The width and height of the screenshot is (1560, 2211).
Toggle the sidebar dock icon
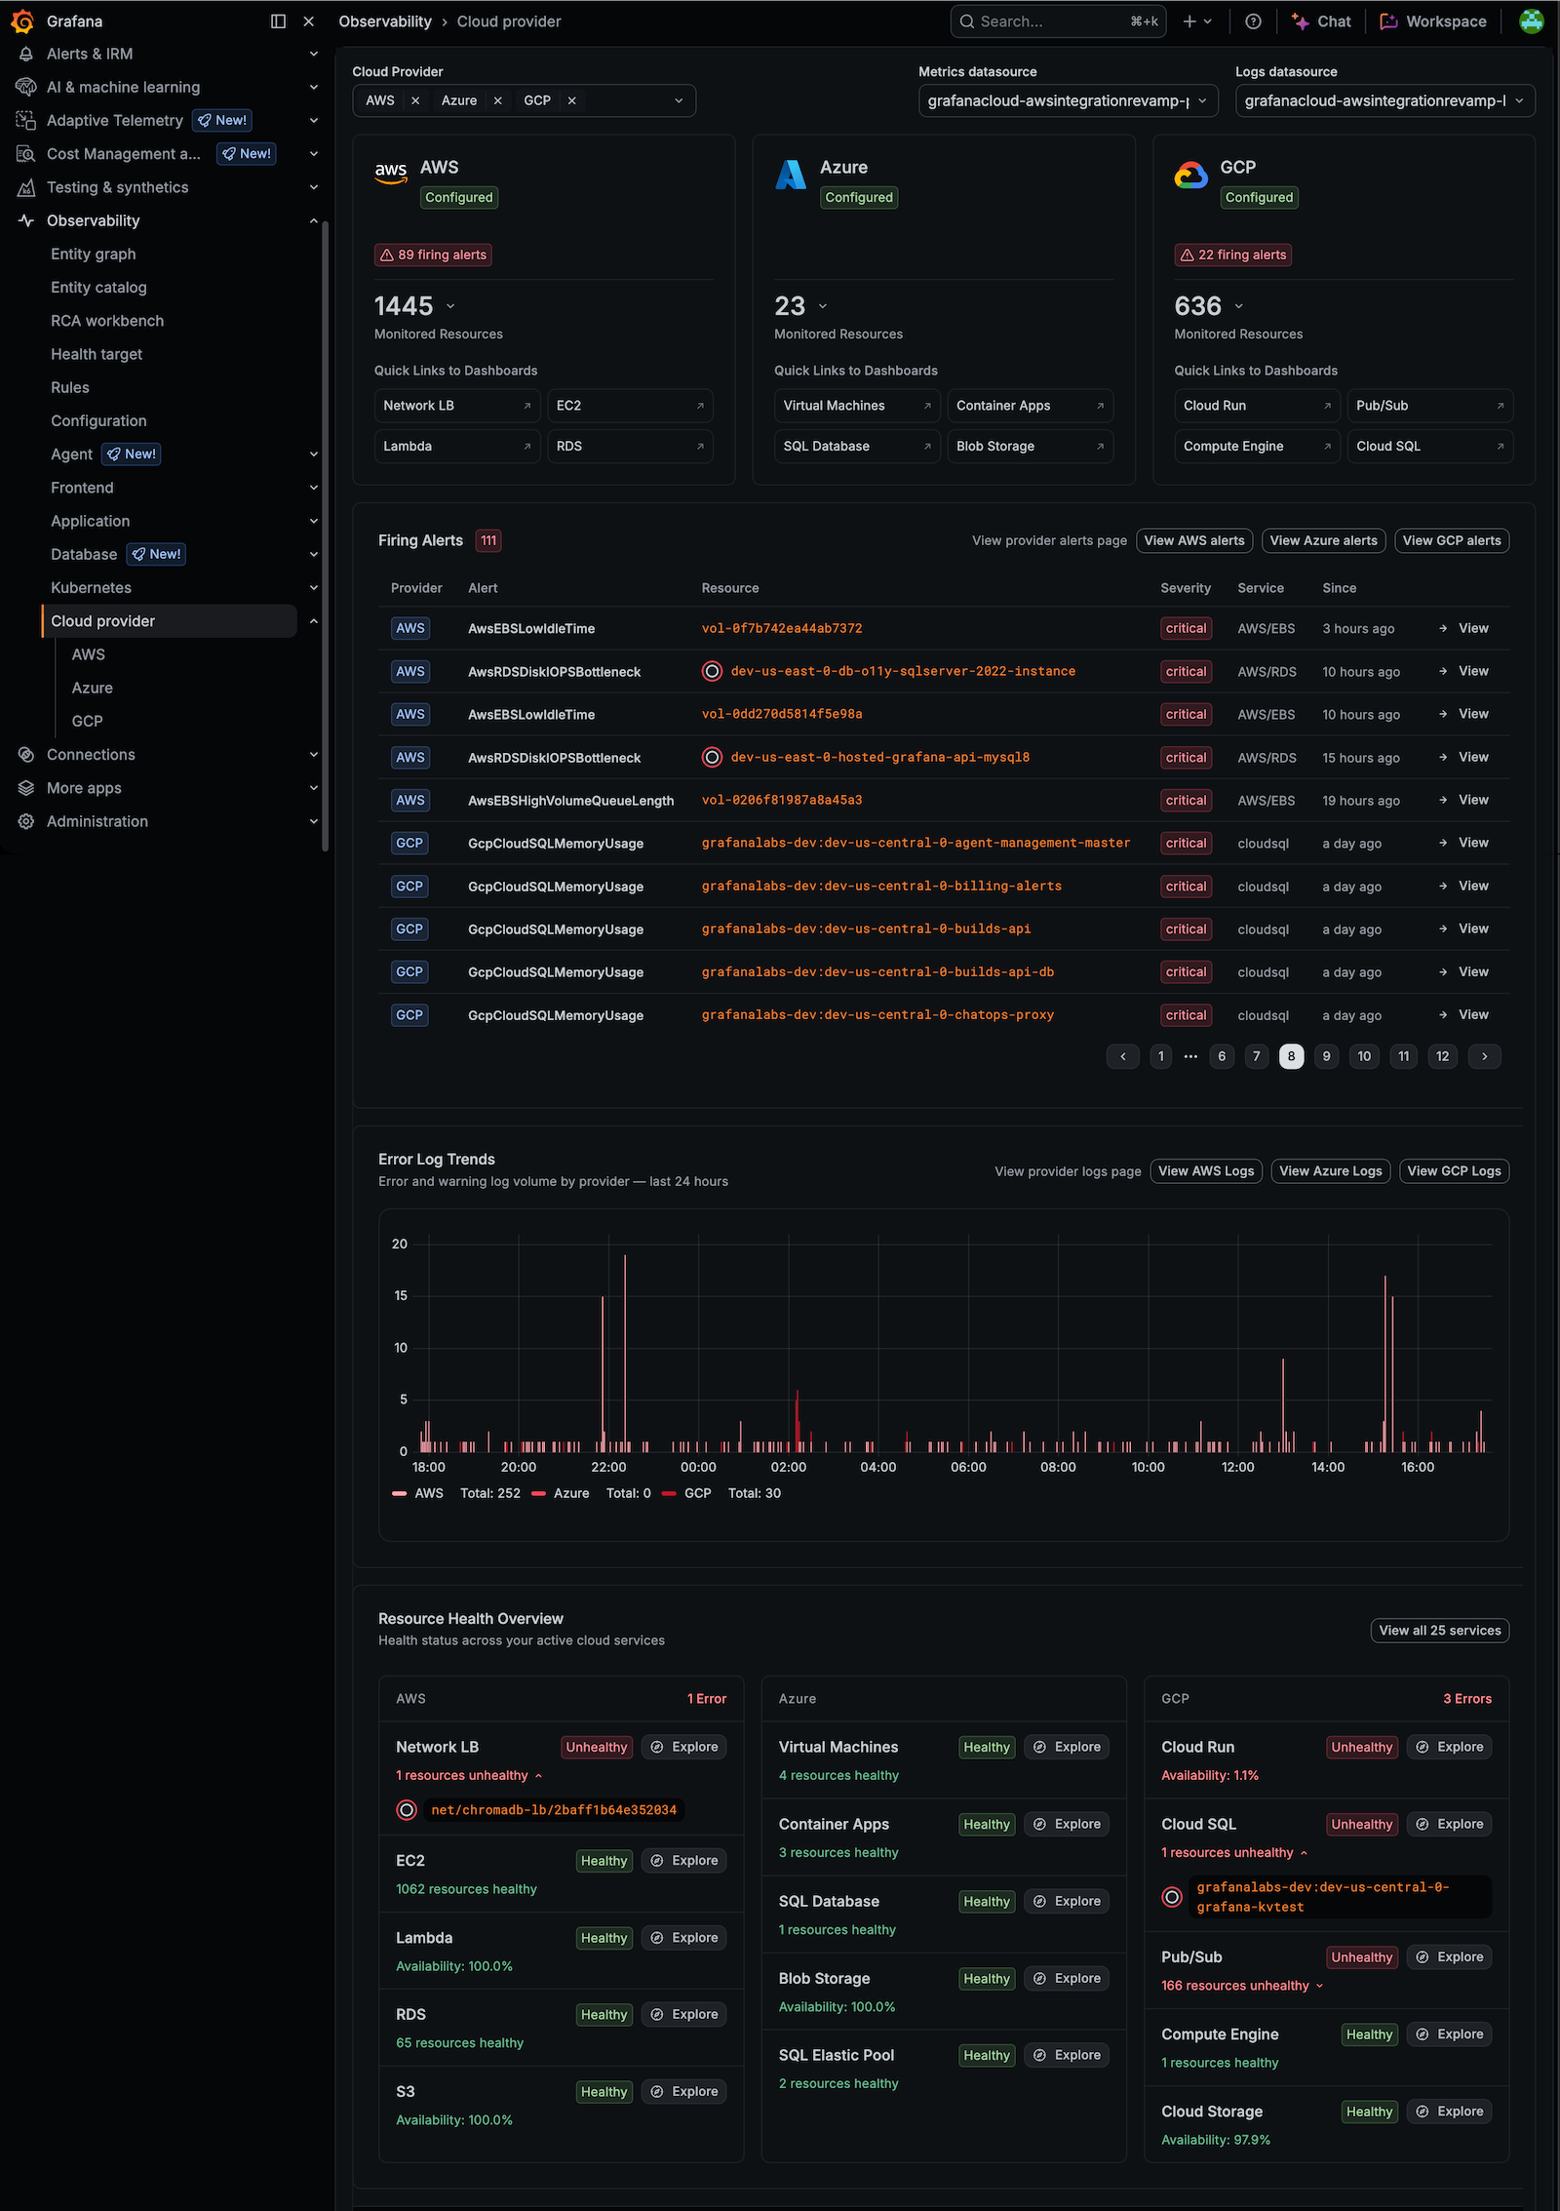click(x=278, y=21)
